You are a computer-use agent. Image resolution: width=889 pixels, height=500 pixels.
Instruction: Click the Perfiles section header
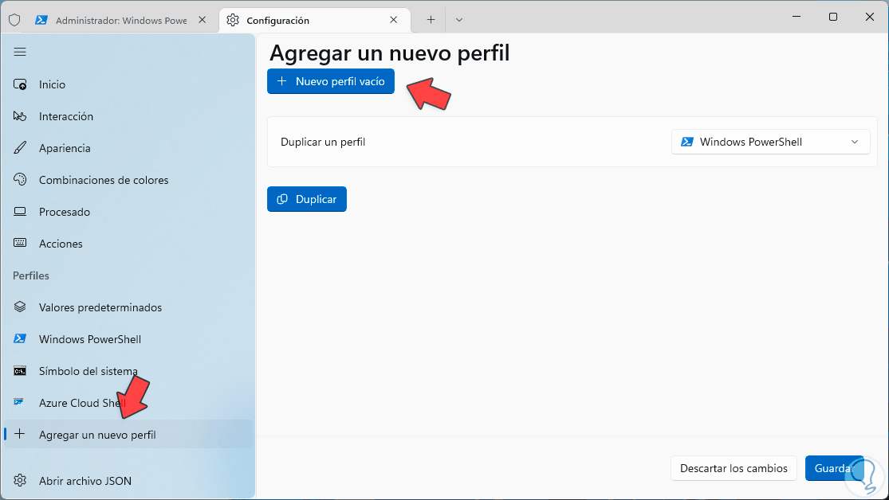(x=31, y=275)
